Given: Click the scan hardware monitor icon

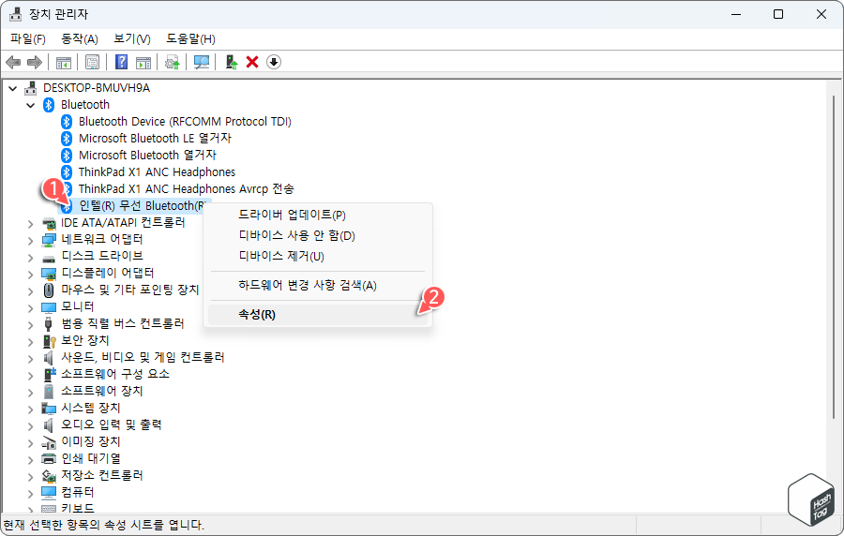Looking at the screenshot, I should click(x=202, y=63).
